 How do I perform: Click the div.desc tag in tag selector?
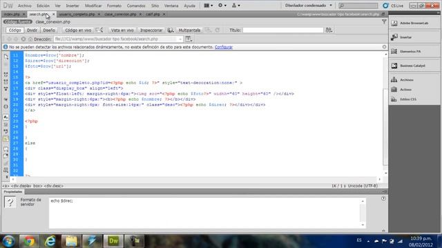tap(54, 186)
